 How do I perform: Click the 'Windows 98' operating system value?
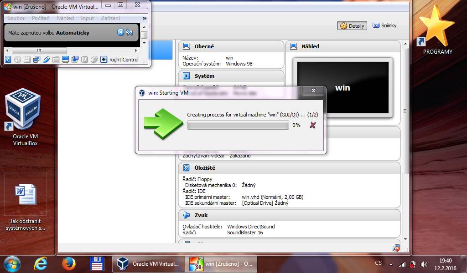tap(239, 64)
